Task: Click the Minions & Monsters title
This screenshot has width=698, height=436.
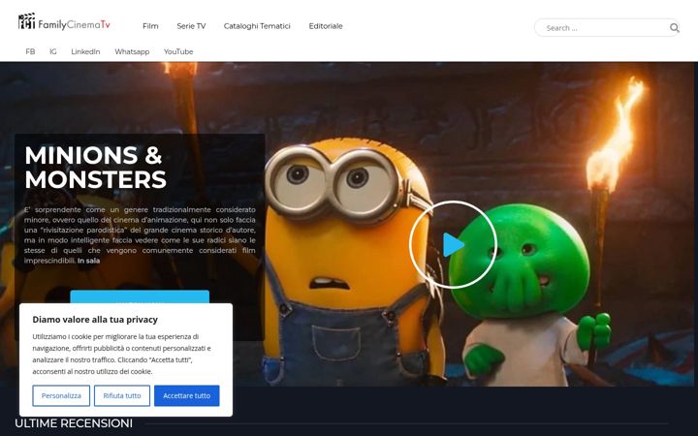Action: coord(95,168)
